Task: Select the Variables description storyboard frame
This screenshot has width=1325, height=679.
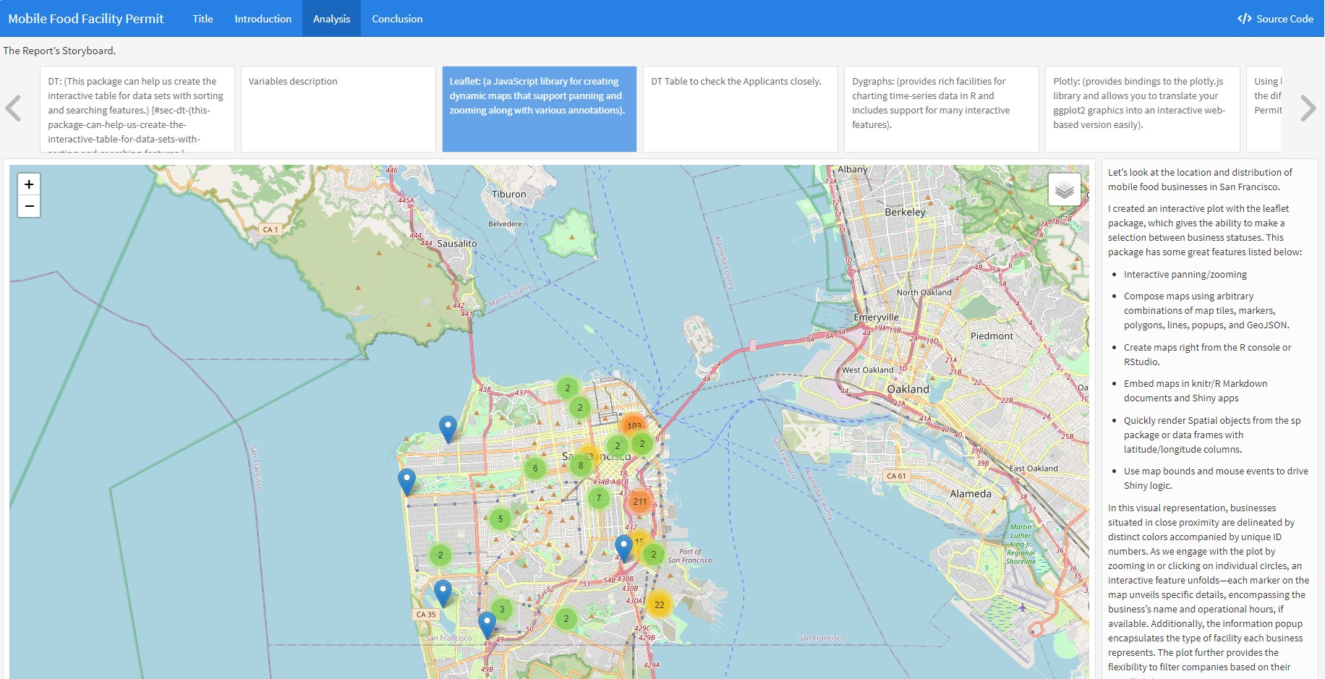Action: coord(338,108)
